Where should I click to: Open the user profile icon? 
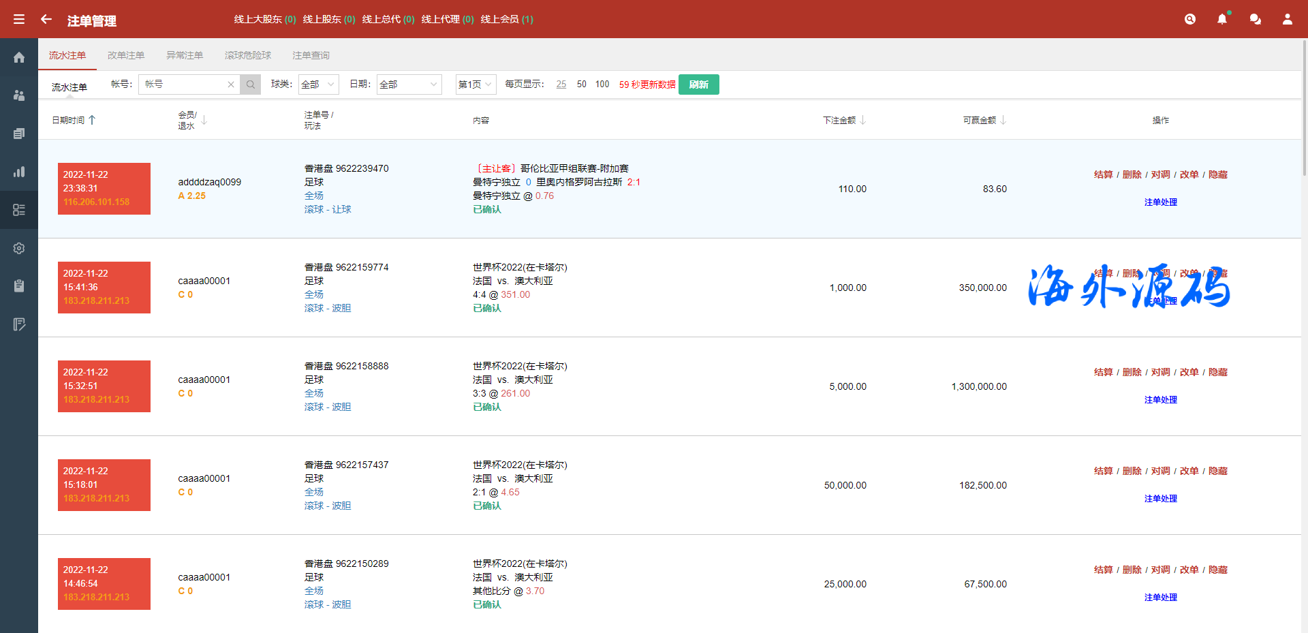pyautogui.click(x=1287, y=19)
